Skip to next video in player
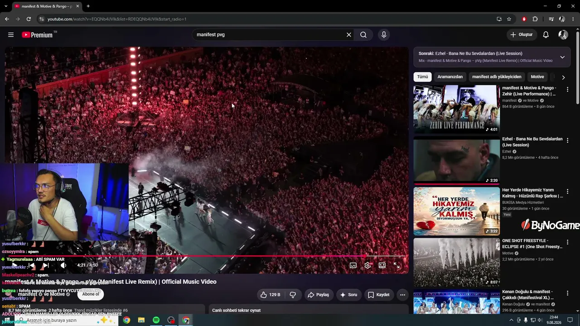Viewport: 580px width, 326px height. (x=45, y=265)
